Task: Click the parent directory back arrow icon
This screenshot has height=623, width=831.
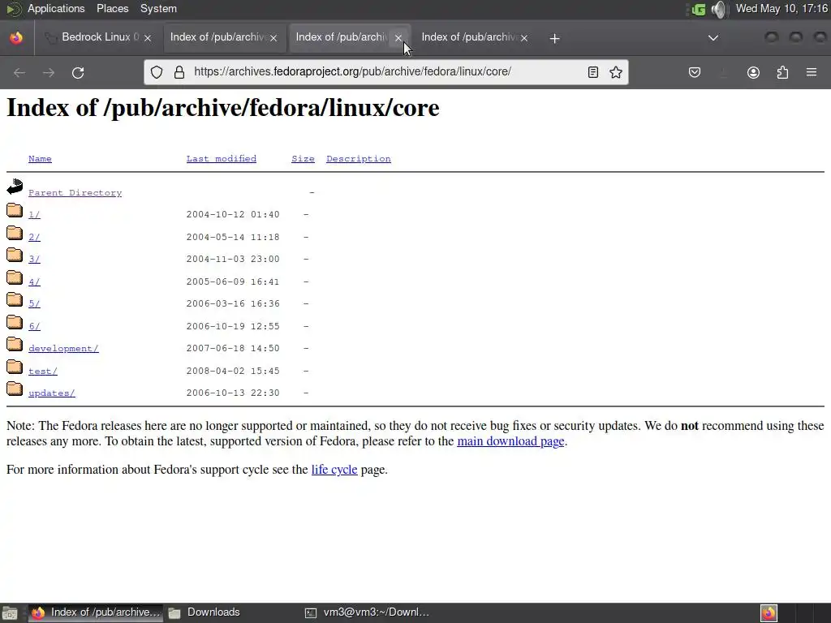Action: tap(15, 187)
